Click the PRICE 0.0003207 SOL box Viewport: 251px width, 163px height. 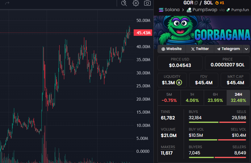point(228,63)
